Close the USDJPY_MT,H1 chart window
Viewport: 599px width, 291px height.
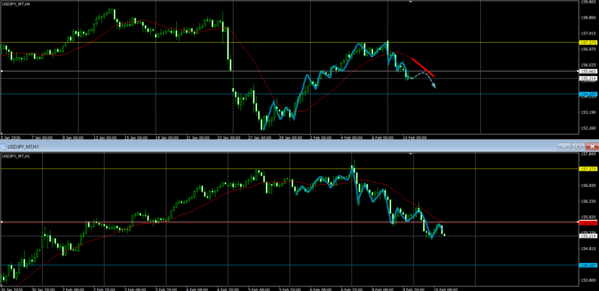pyautogui.click(x=592, y=146)
